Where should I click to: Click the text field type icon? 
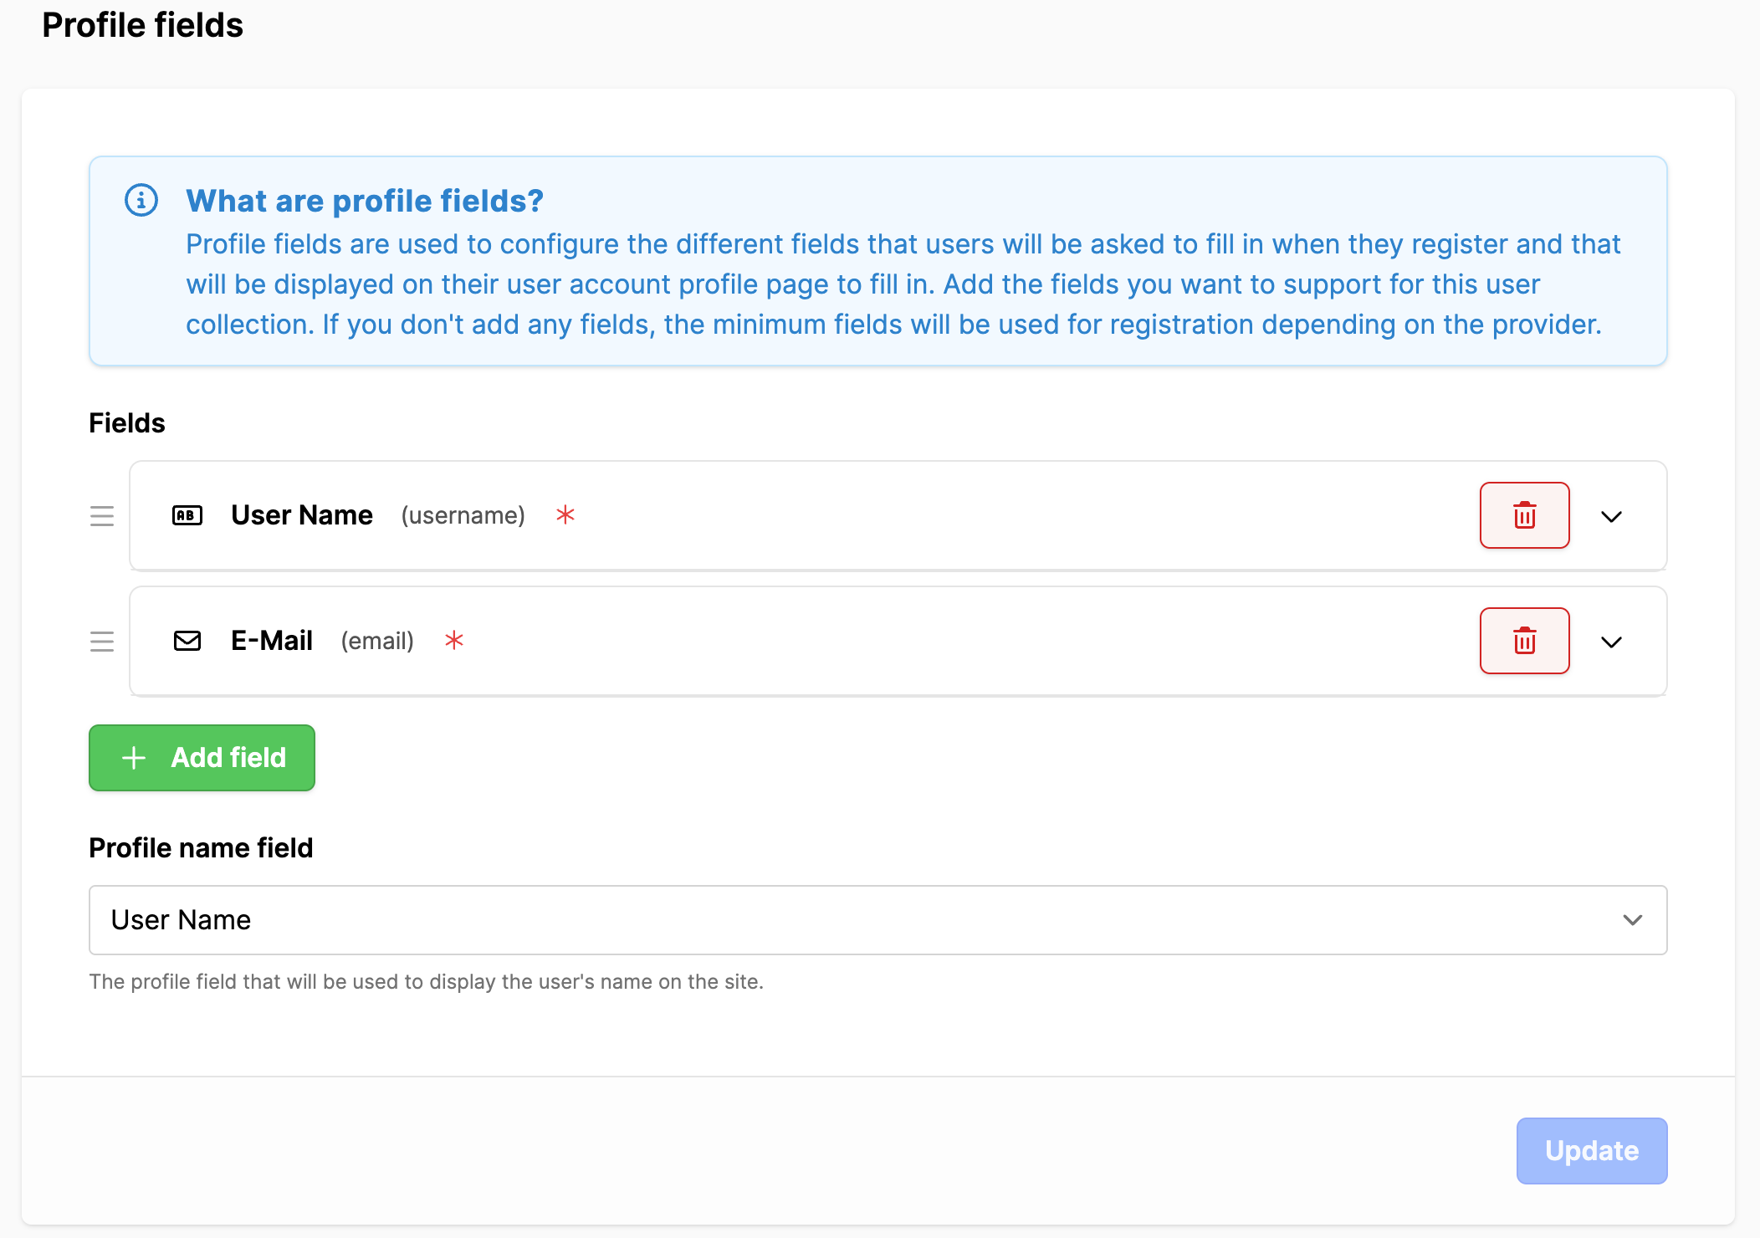[187, 515]
